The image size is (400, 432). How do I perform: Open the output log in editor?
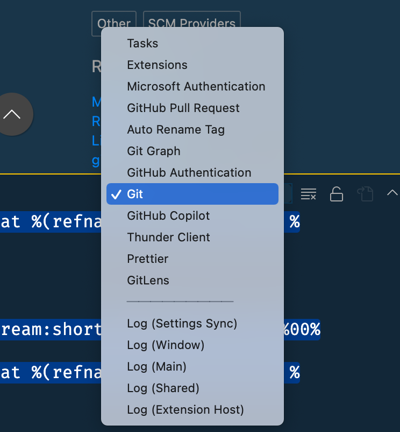[365, 194]
